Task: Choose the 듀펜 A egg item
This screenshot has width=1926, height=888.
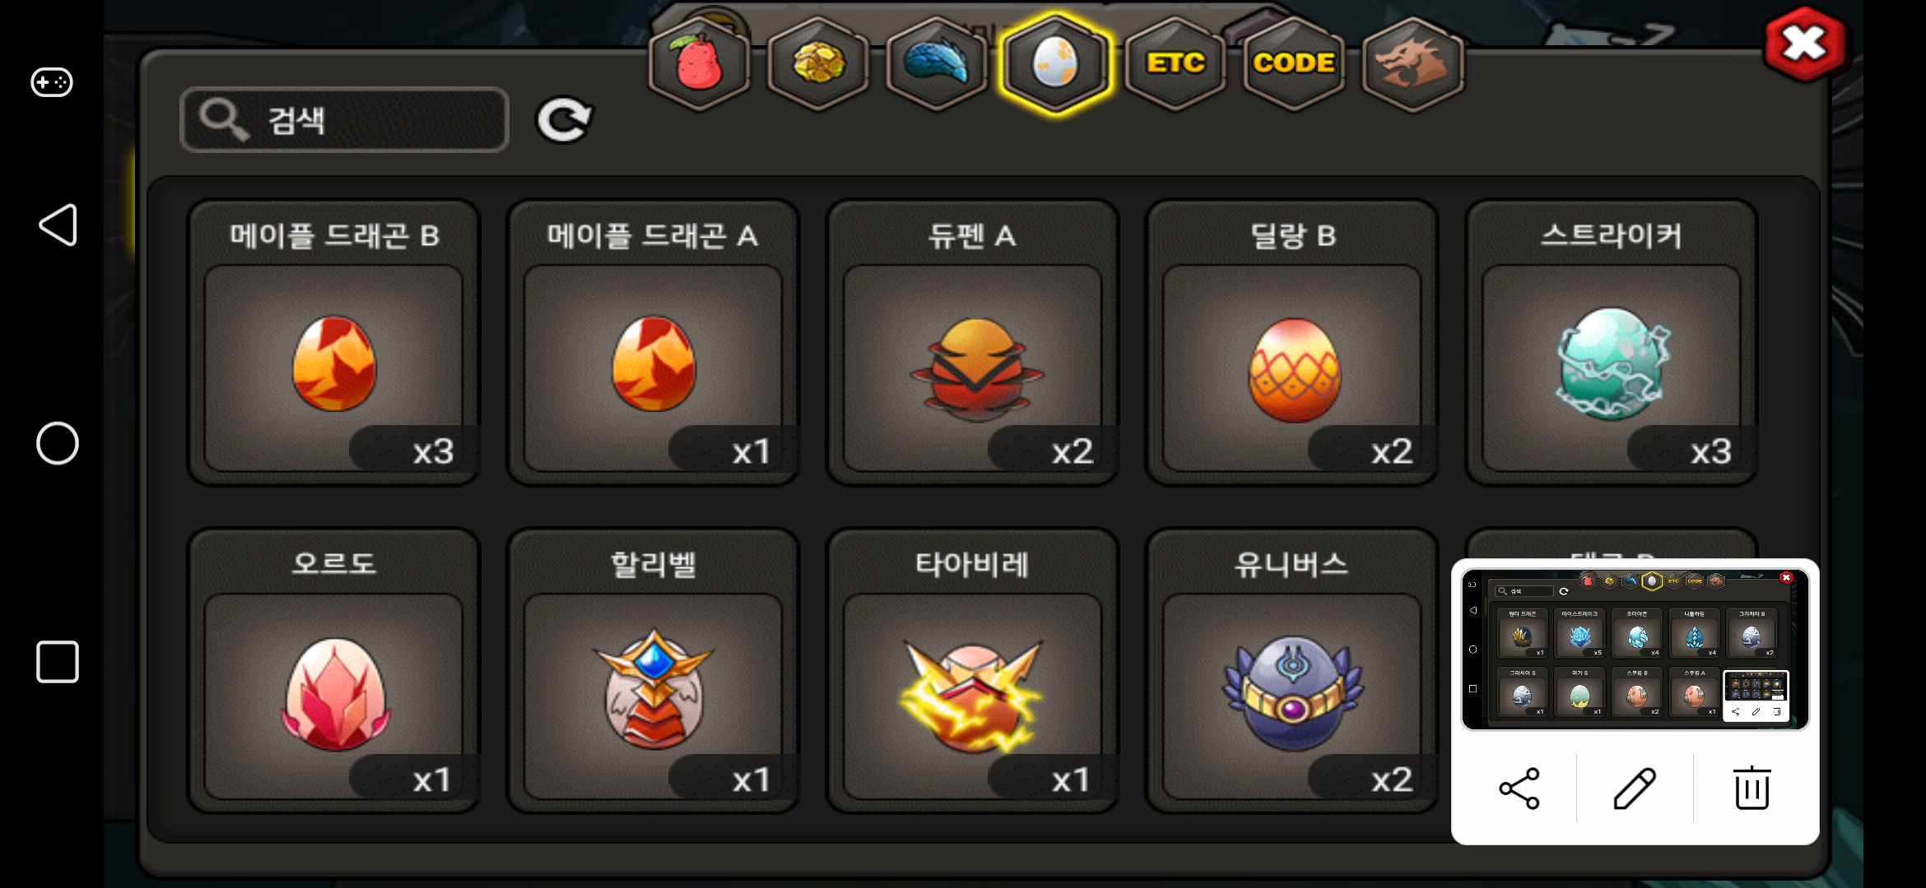Action: tap(972, 343)
